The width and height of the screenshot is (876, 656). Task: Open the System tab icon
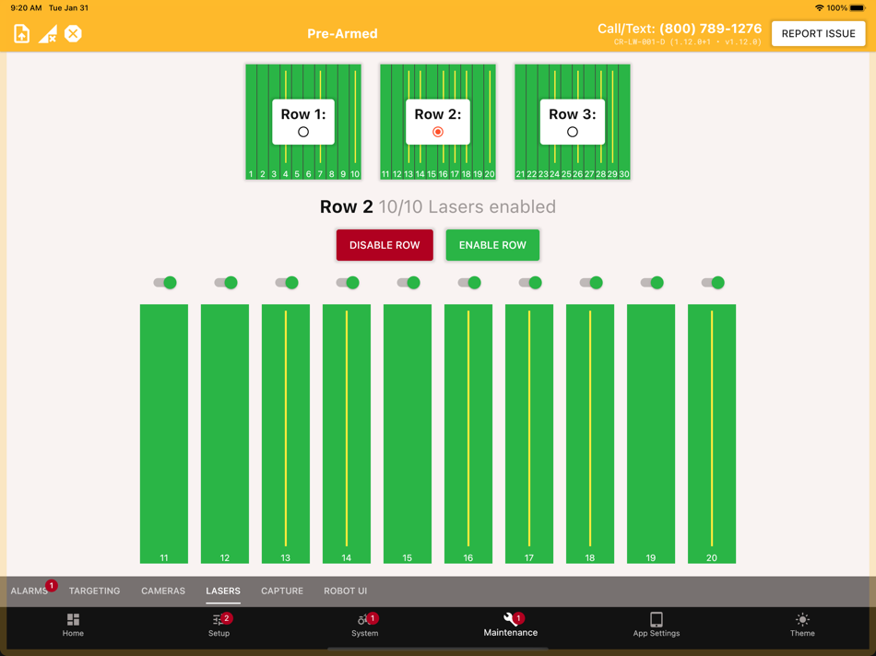tap(363, 619)
